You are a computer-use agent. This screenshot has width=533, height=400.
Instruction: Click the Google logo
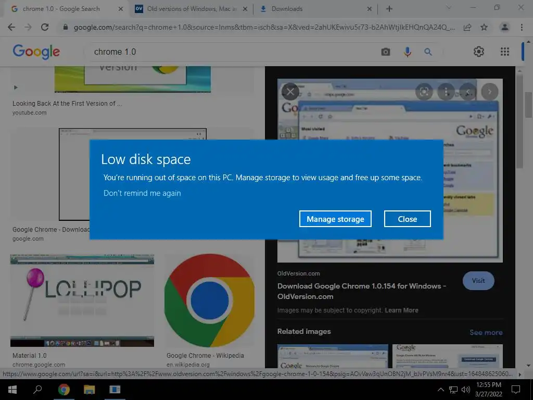click(36, 52)
